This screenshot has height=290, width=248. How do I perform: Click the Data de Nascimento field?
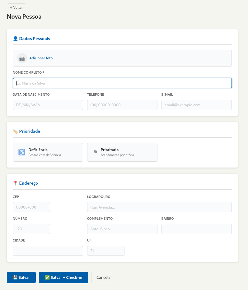(48, 105)
